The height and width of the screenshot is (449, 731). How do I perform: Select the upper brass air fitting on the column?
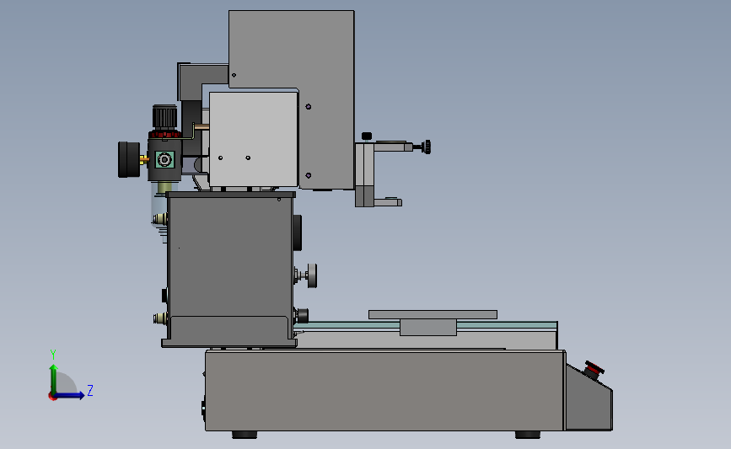click(x=161, y=218)
